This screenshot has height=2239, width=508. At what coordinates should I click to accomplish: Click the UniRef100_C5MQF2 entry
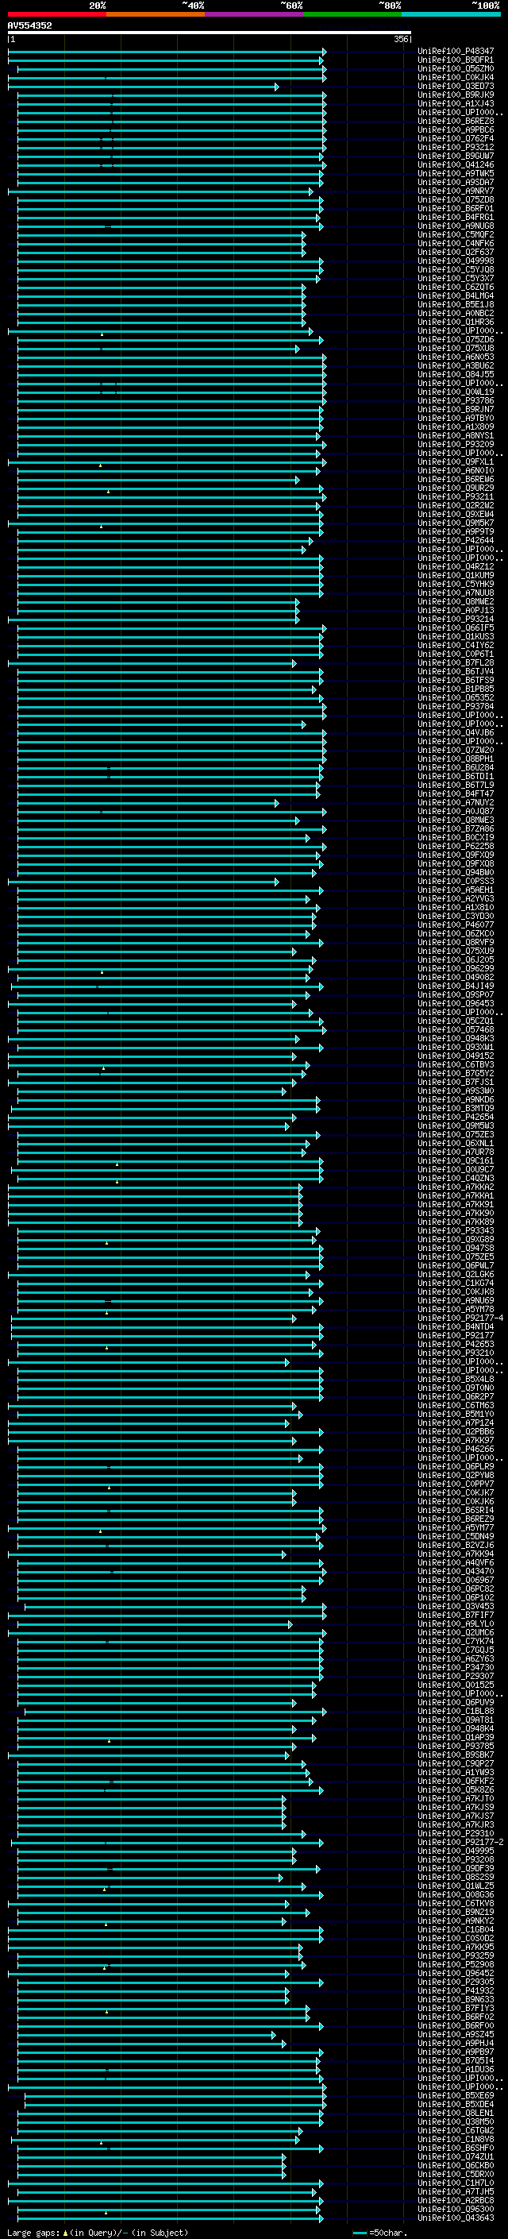[456, 234]
